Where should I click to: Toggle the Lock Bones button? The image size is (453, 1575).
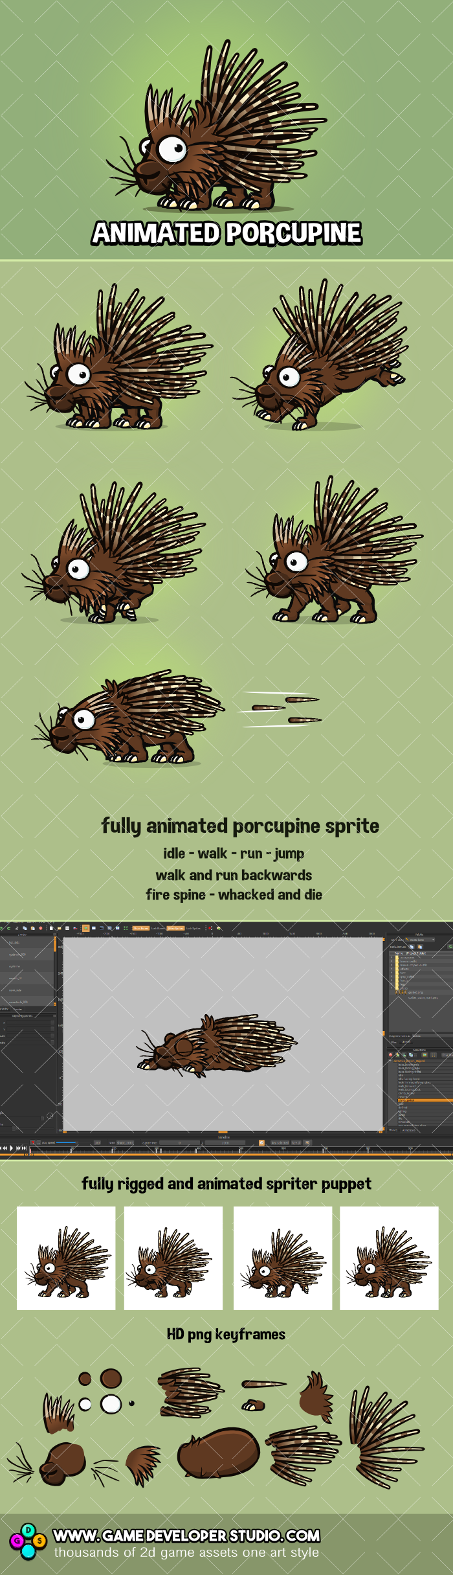point(158,928)
